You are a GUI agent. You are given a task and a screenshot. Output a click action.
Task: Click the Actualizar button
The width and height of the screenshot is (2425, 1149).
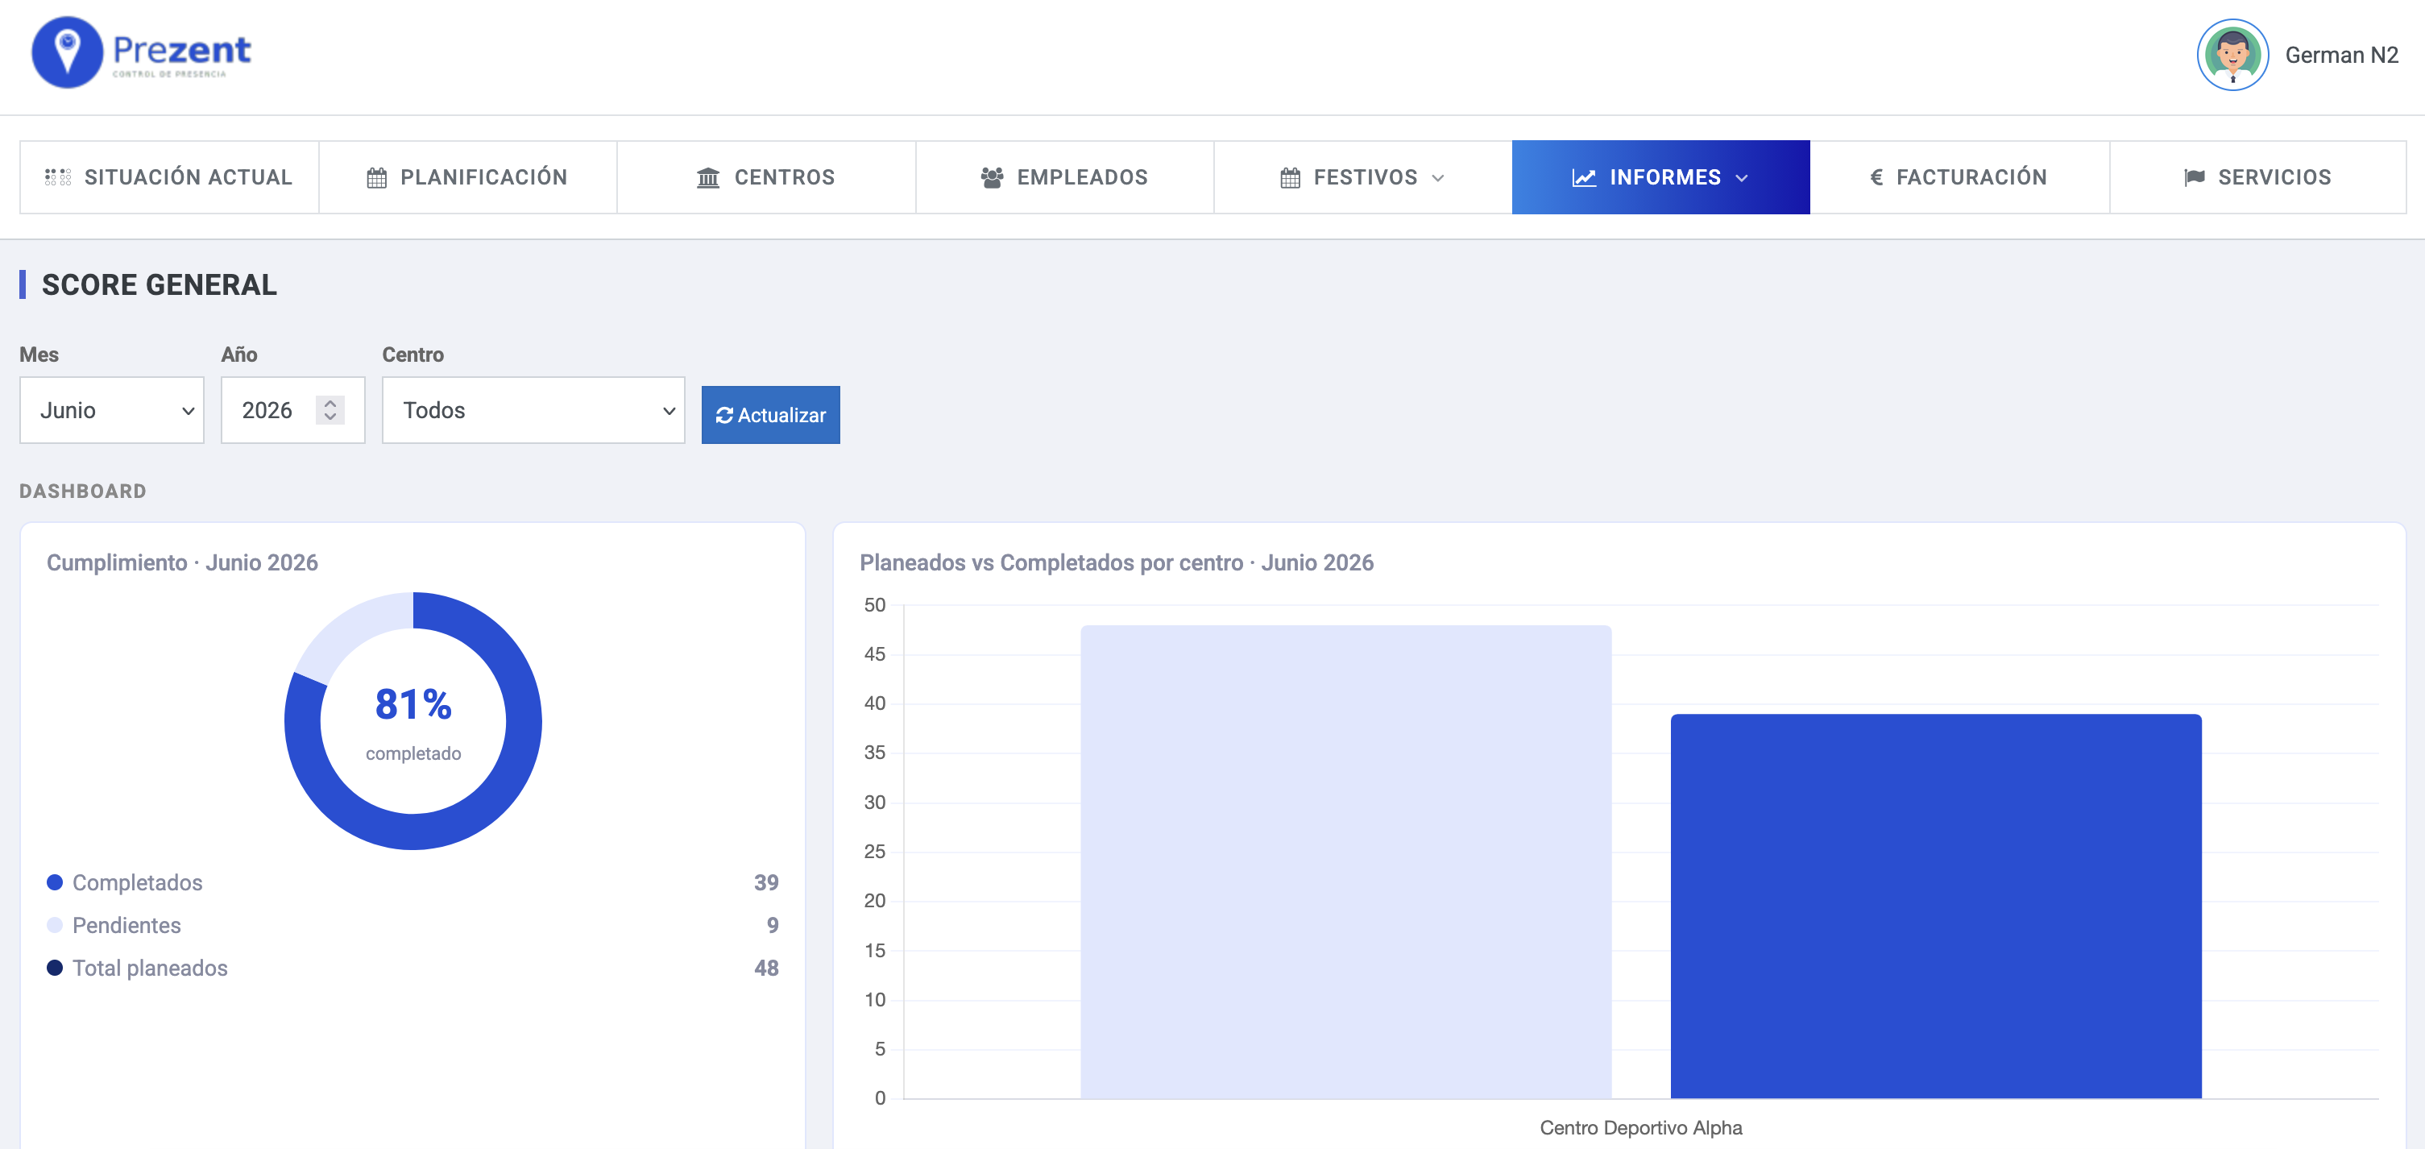(770, 414)
